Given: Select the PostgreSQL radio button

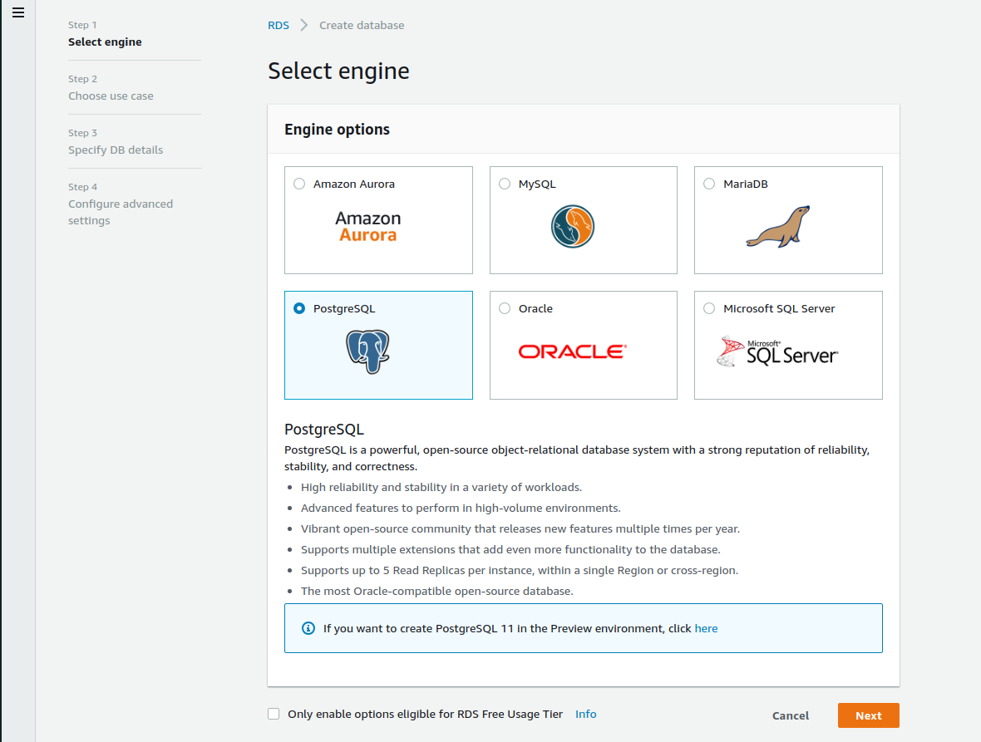Looking at the screenshot, I should point(299,308).
